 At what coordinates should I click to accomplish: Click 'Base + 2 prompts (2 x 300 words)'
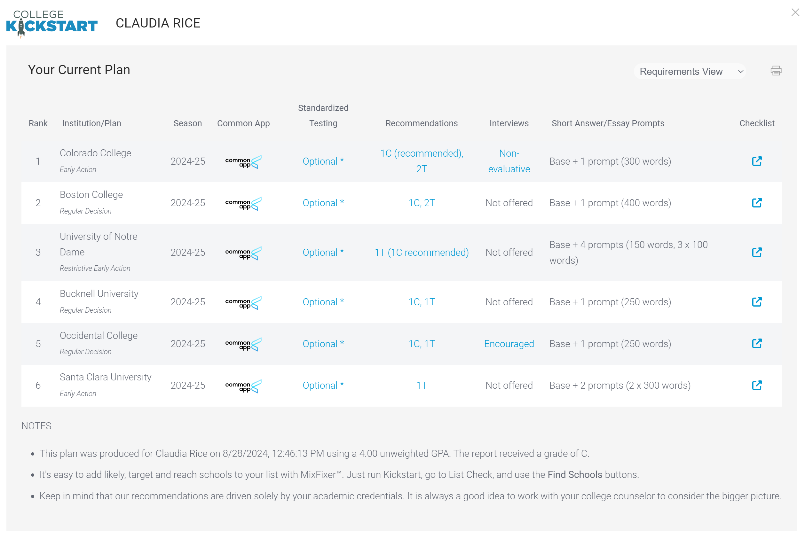coord(620,385)
